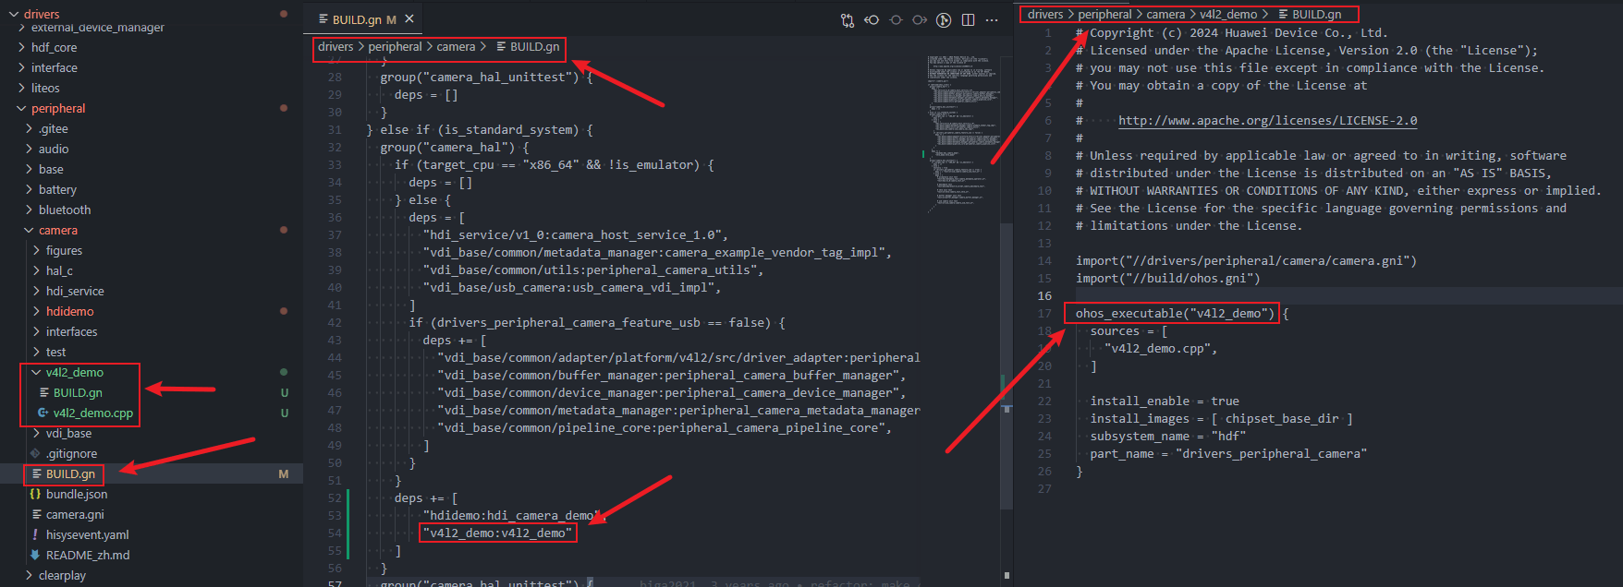The height and width of the screenshot is (587, 1623).
Task: Expand the base folder
Action: click(x=29, y=169)
